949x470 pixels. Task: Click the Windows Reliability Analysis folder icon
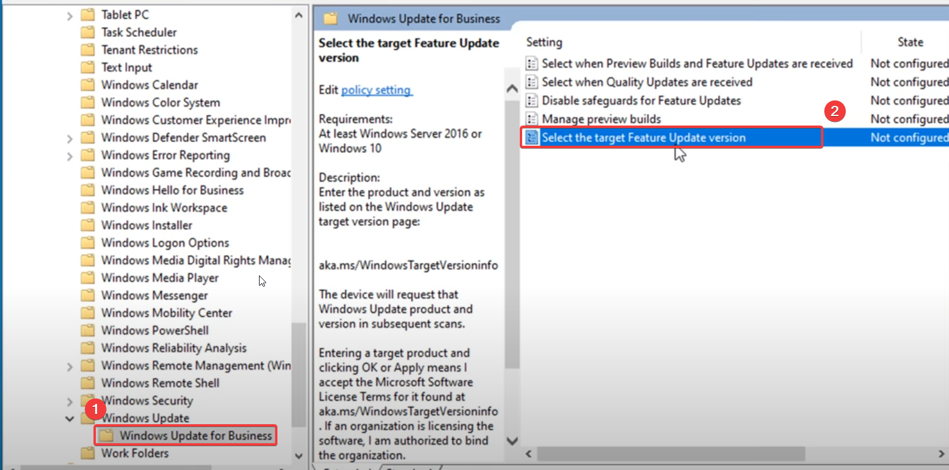[x=88, y=348]
